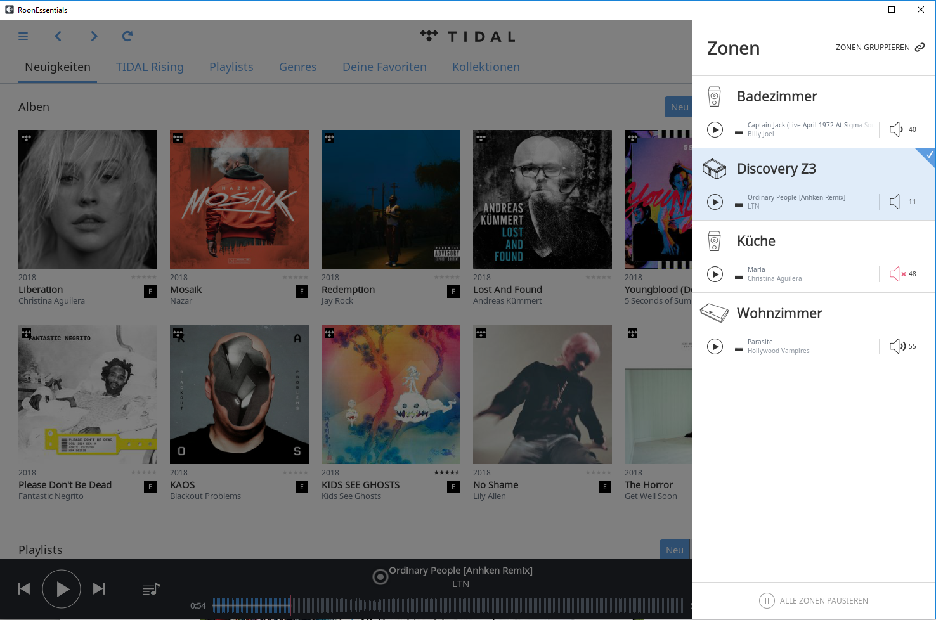
Task: Go forward with the right arrow
Action: pyautogui.click(x=94, y=36)
